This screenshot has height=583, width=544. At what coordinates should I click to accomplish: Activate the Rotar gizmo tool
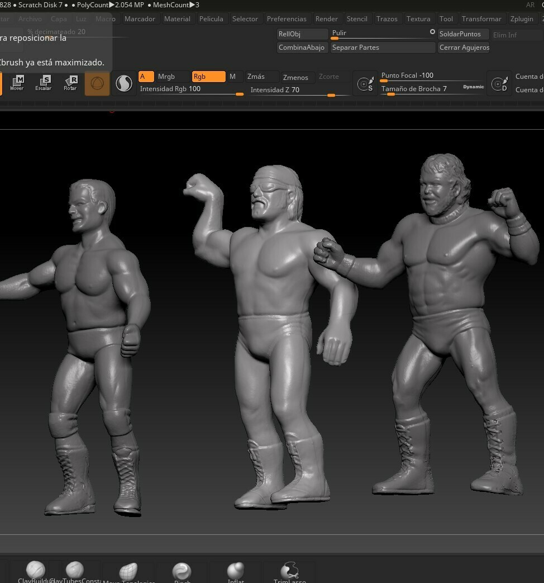click(70, 83)
